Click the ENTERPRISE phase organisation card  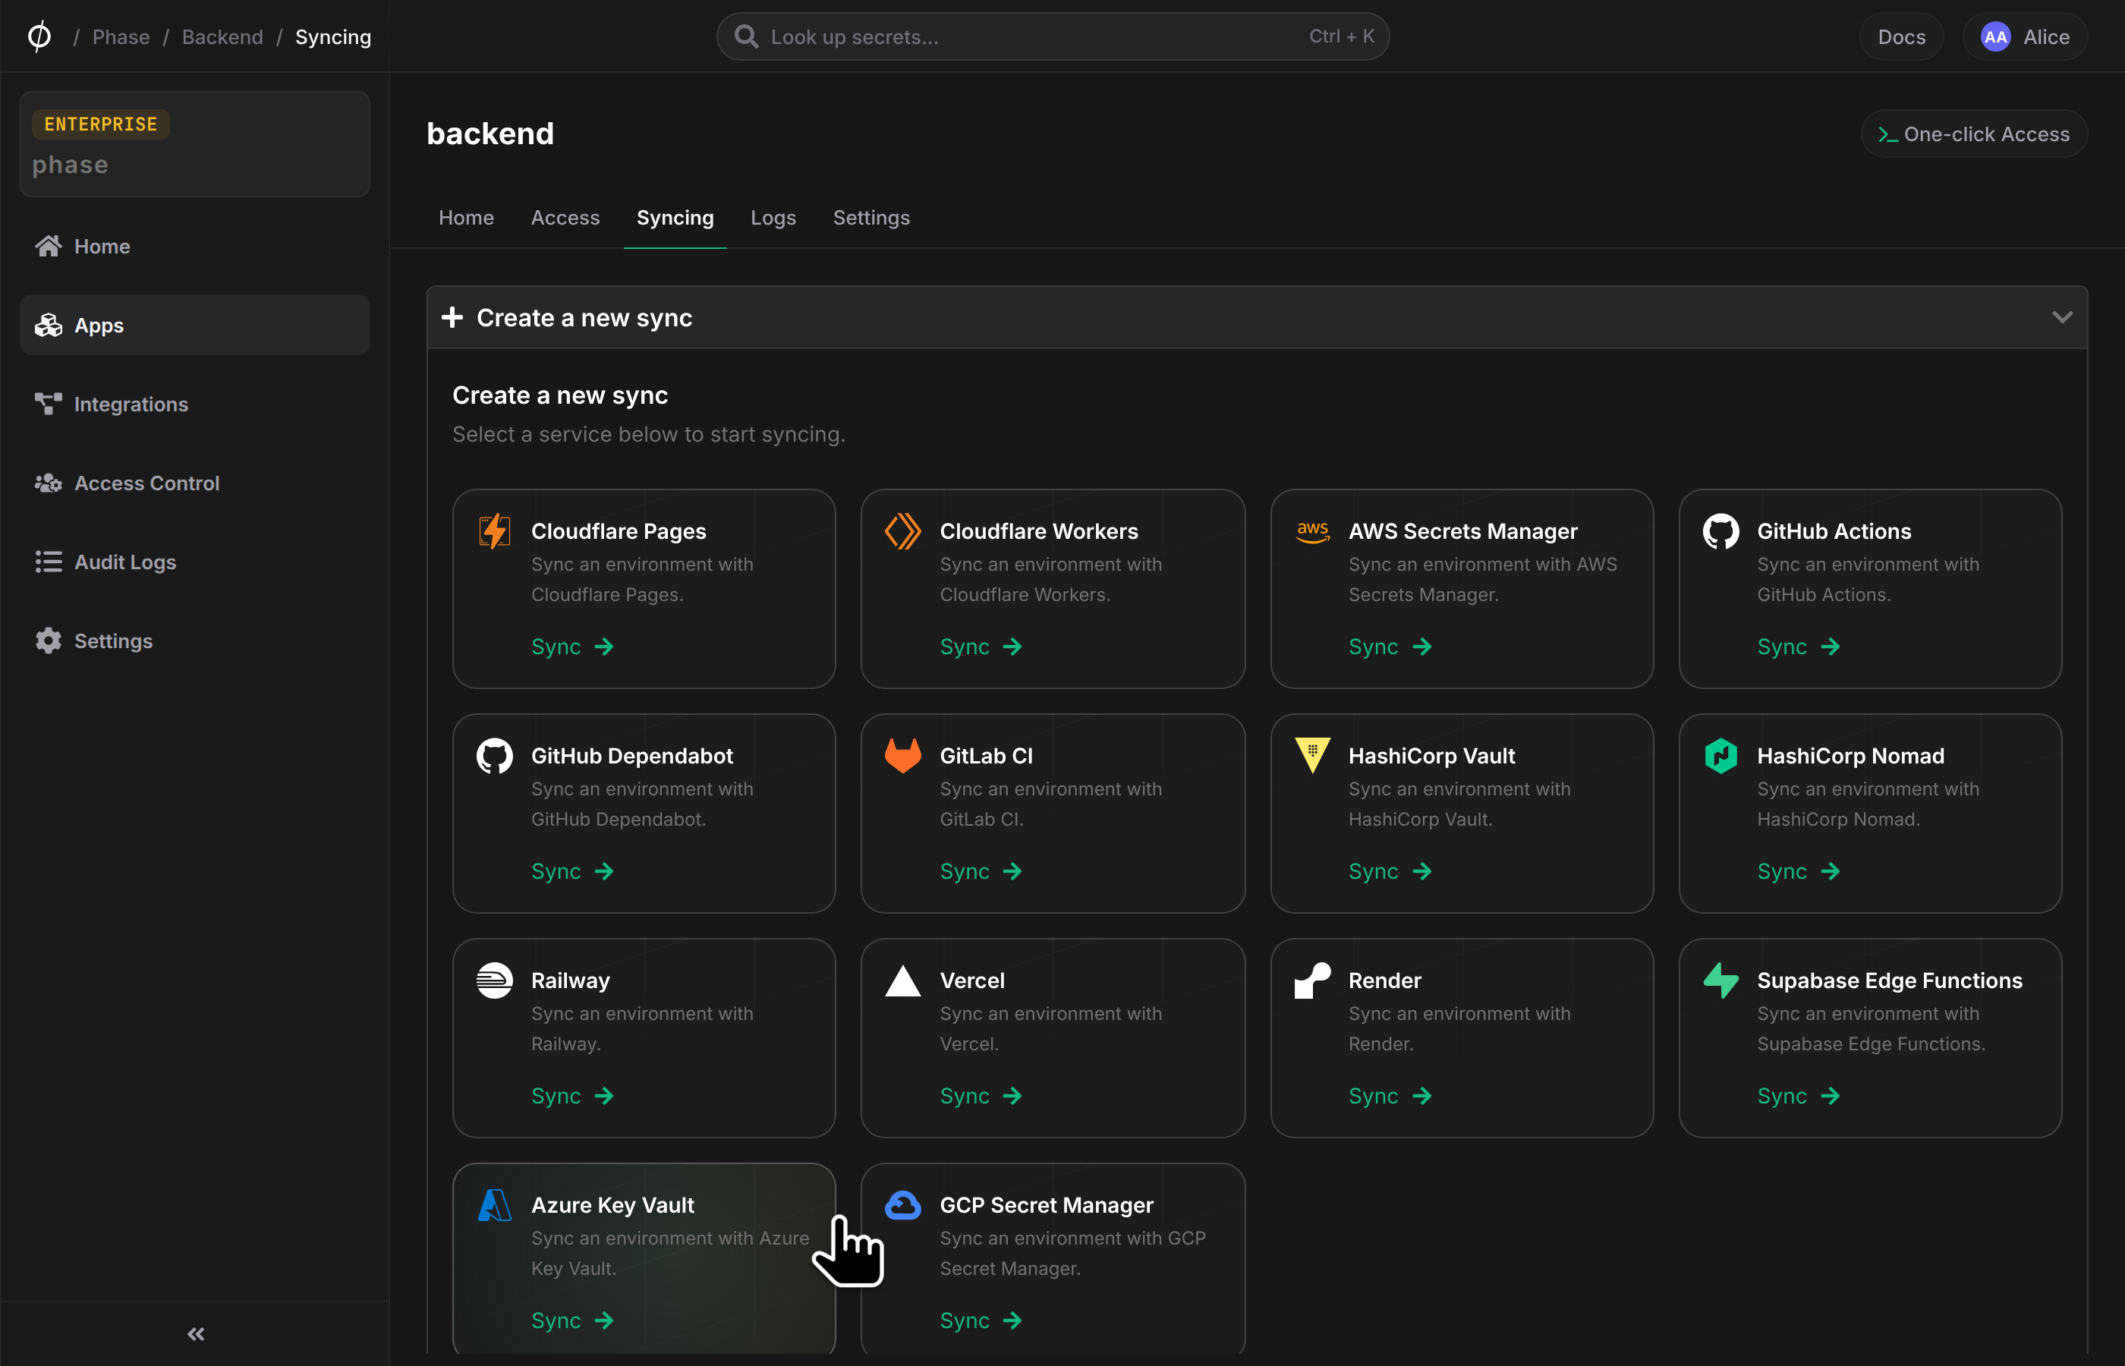(195, 145)
